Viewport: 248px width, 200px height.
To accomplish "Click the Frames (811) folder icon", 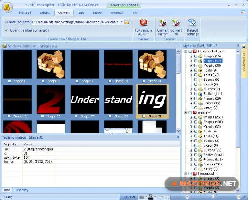I will click(x=200, y=160).
